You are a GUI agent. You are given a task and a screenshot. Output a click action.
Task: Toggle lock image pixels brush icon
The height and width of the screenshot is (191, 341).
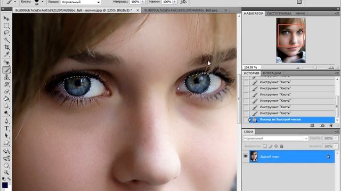click(x=270, y=146)
